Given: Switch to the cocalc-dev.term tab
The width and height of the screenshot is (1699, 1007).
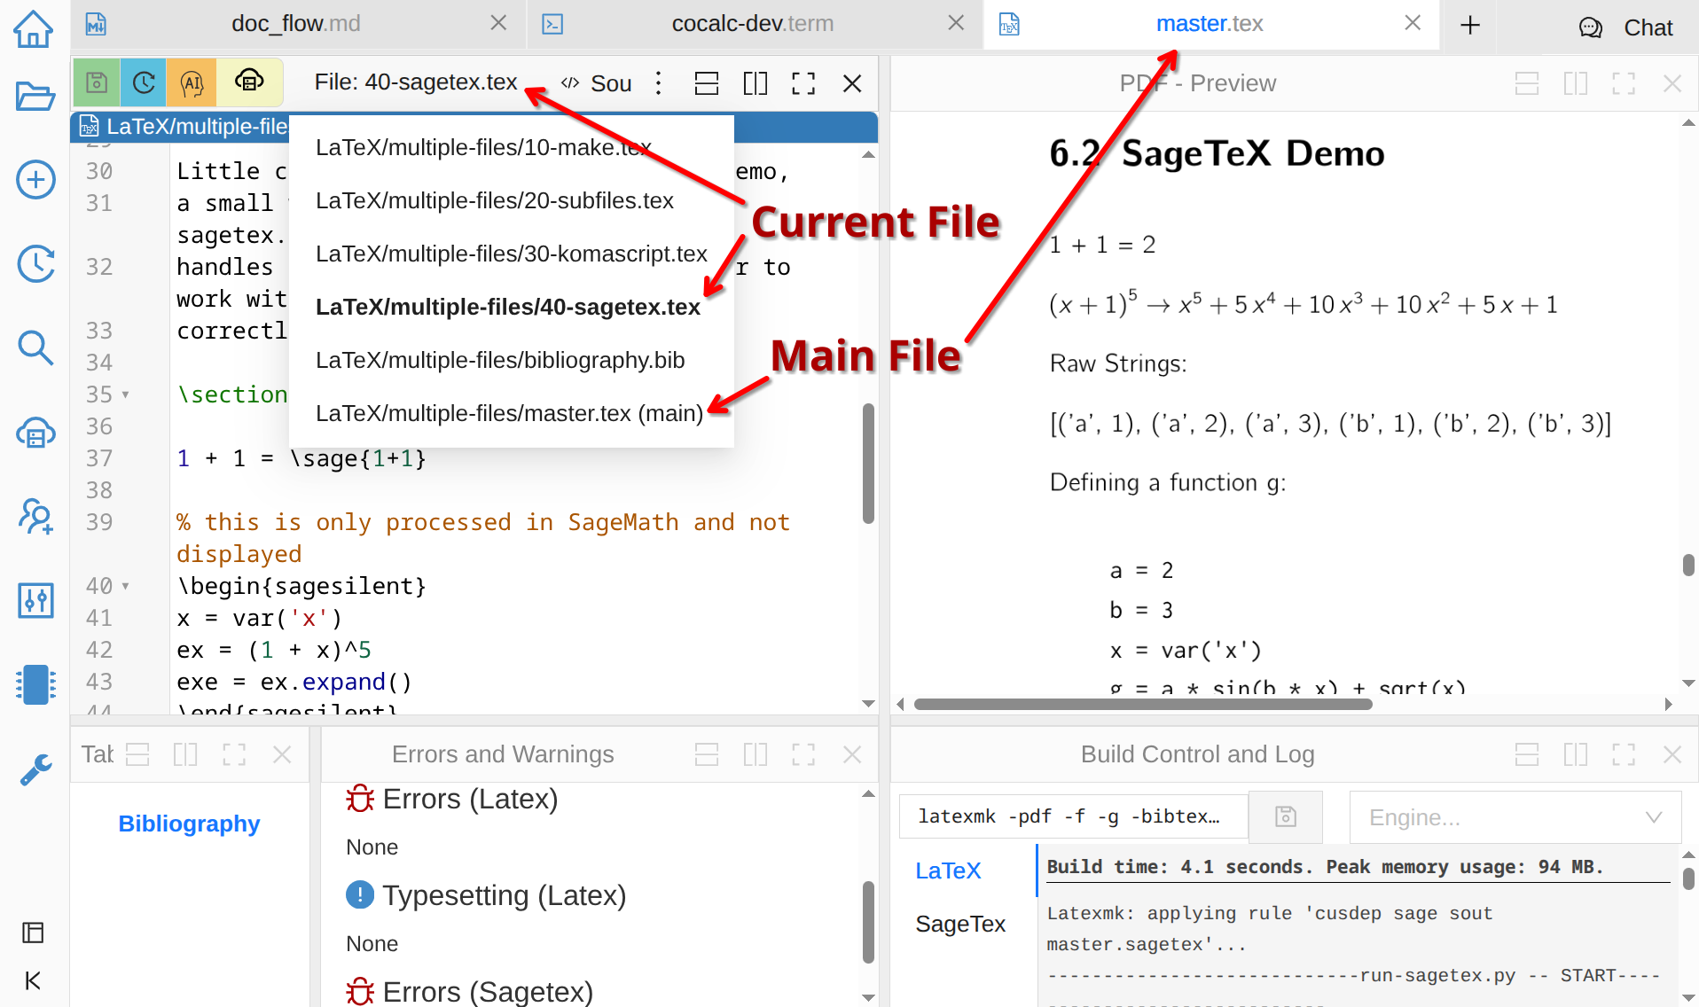Looking at the screenshot, I should 753,24.
